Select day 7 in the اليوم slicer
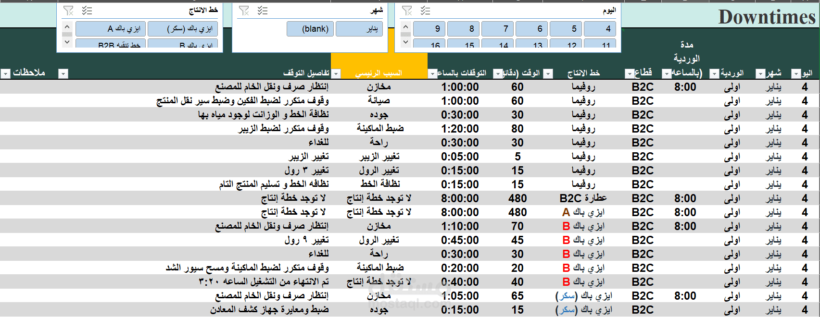The width and height of the screenshot is (820, 317). tap(498, 29)
